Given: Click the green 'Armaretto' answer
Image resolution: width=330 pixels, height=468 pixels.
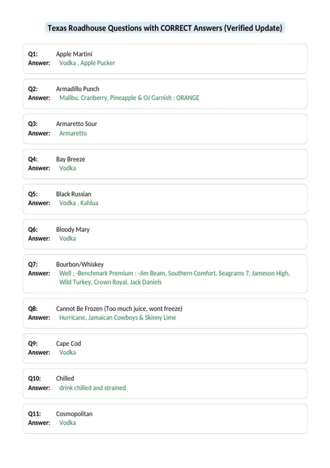Looking at the screenshot, I should [73, 133].
